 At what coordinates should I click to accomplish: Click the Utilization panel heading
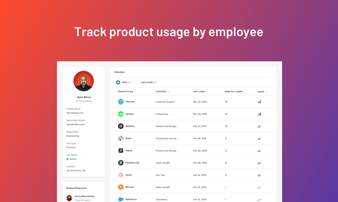click(119, 72)
